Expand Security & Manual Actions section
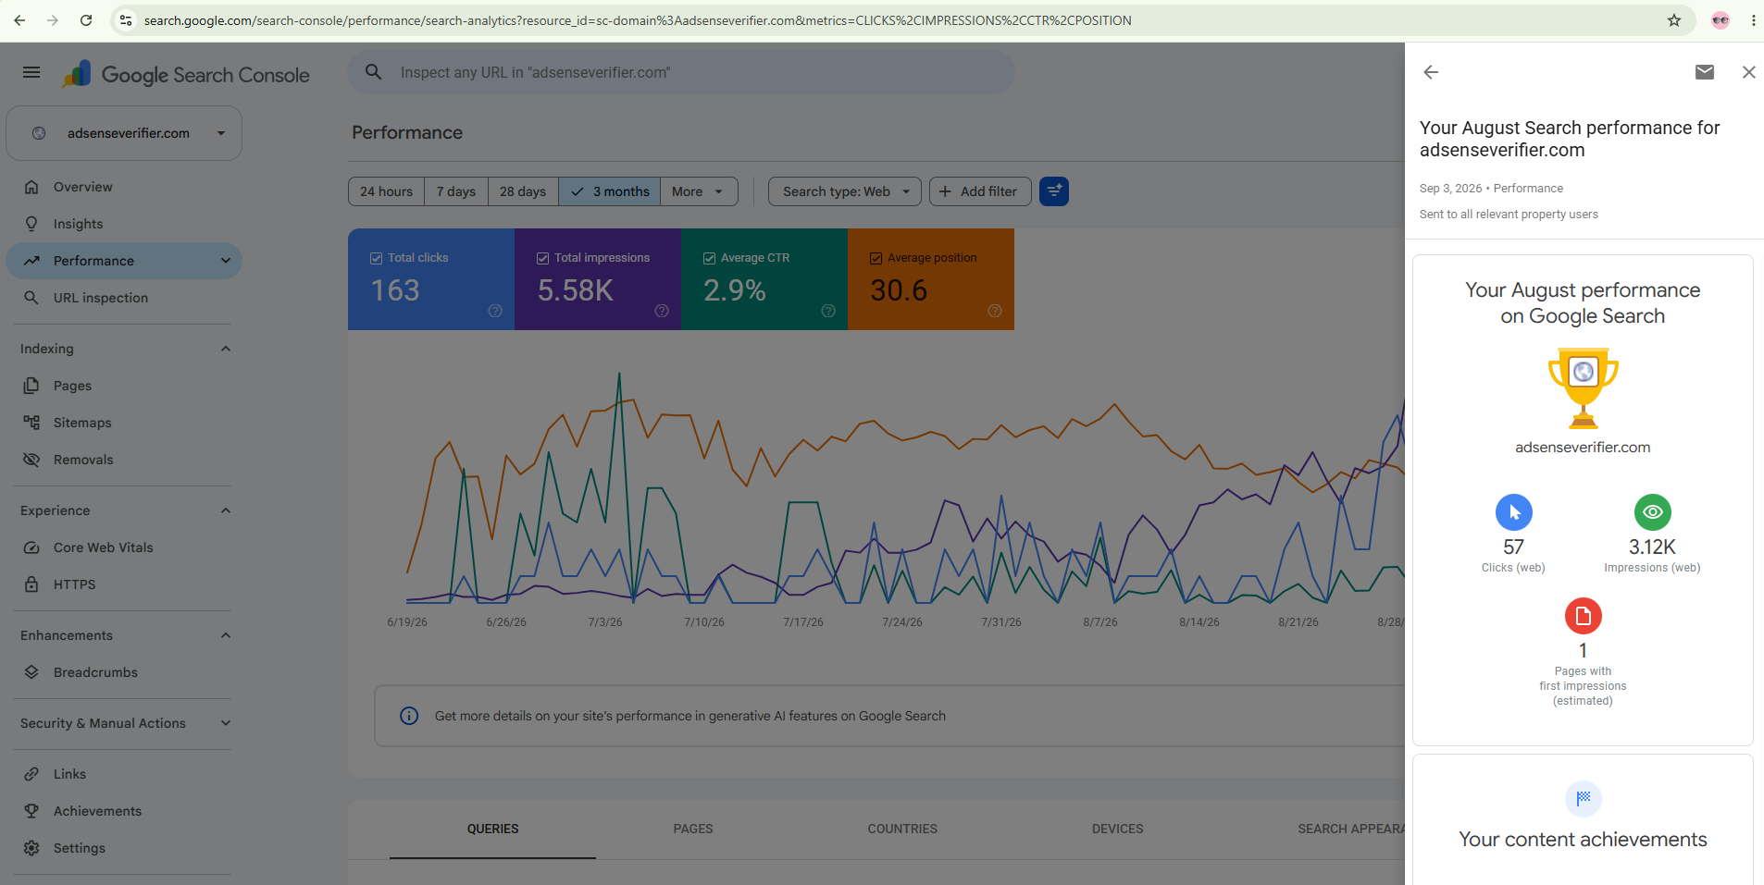The image size is (1764, 885). (226, 723)
